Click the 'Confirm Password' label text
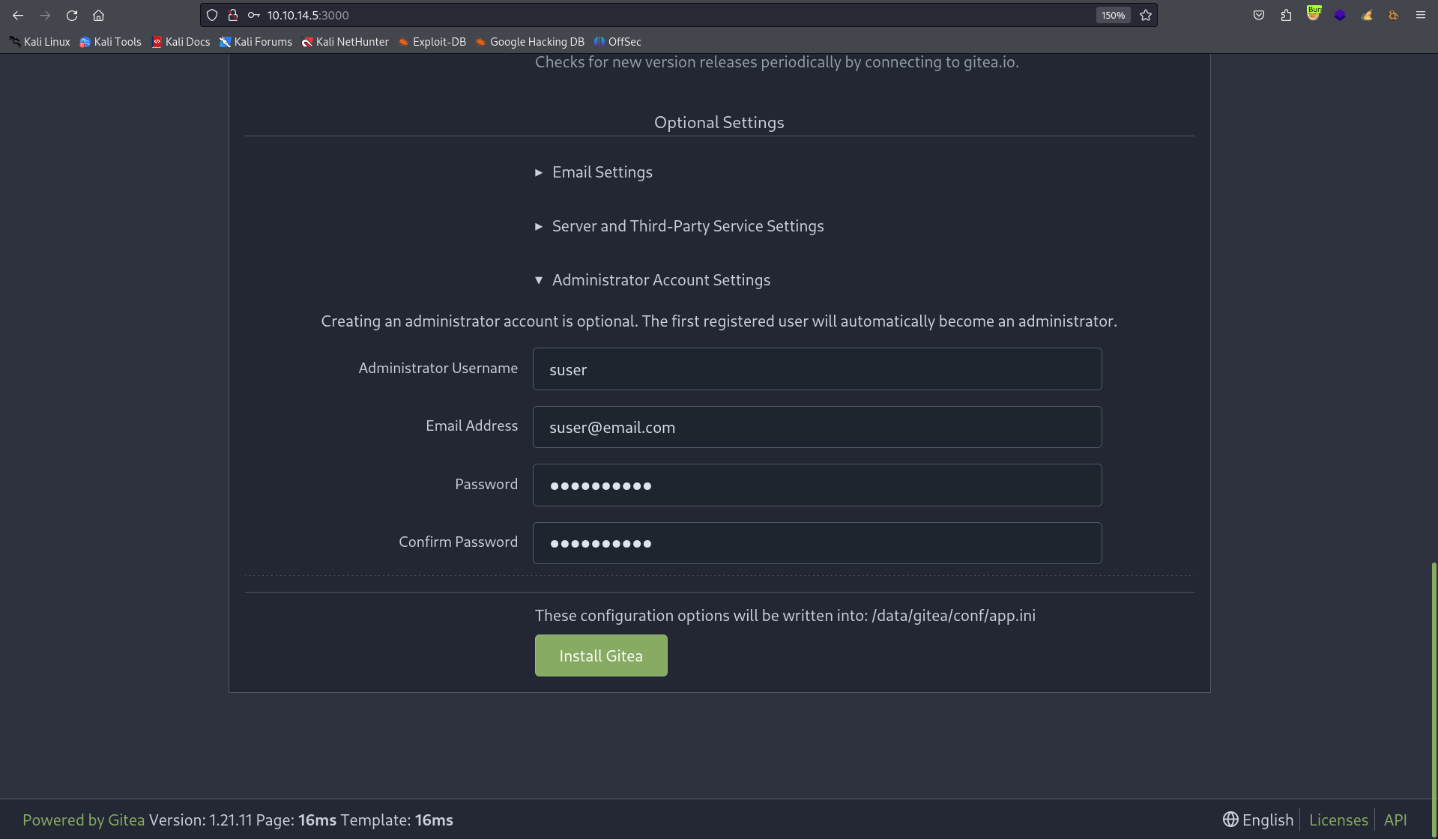Screen dimensions: 1438x839 (x=459, y=542)
